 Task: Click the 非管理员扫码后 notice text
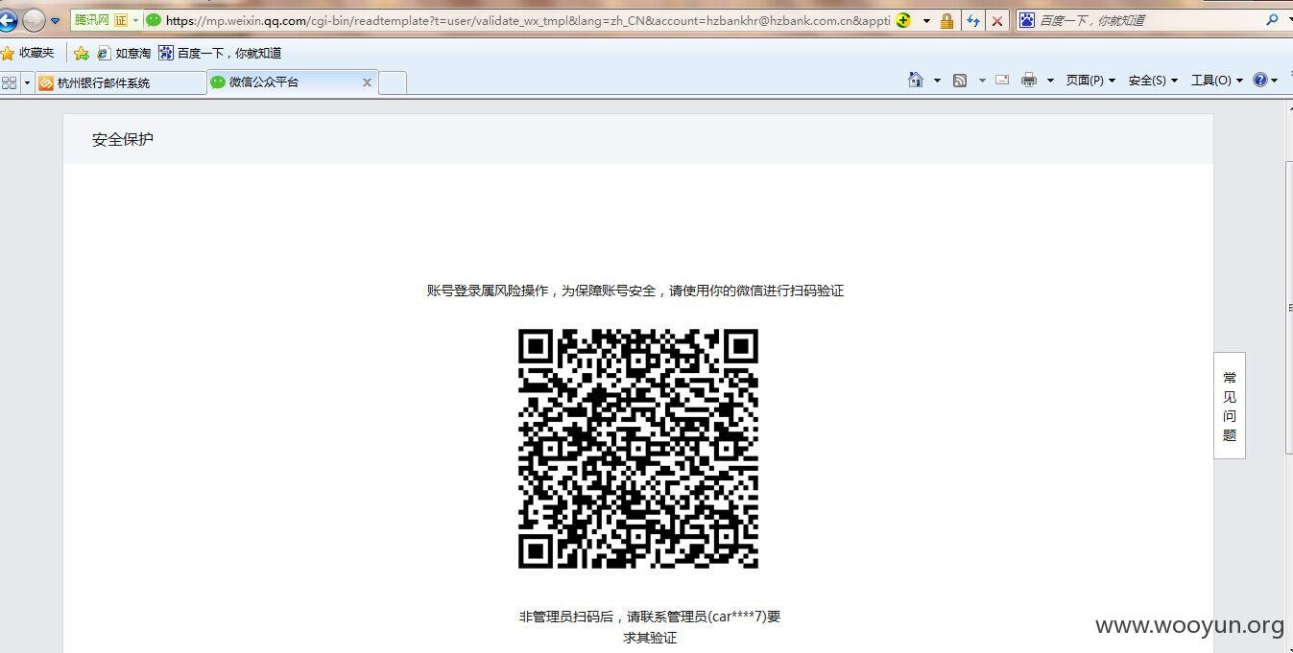tap(650, 627)
